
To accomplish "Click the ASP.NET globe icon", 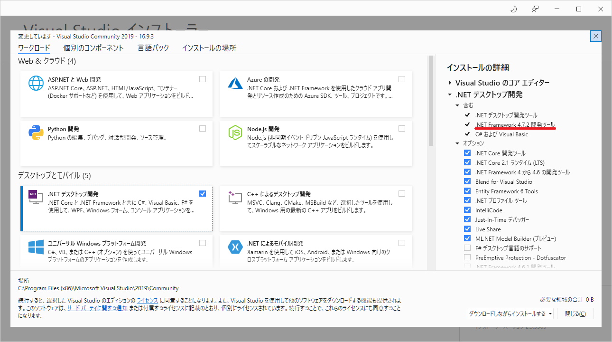I will coord(36,84).
